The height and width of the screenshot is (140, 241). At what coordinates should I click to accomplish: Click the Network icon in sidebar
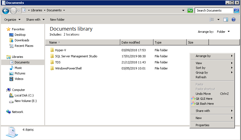coord(9,112)
